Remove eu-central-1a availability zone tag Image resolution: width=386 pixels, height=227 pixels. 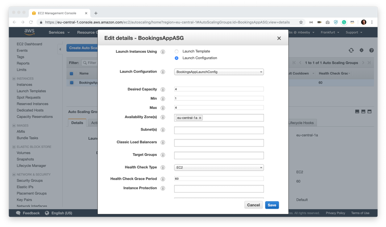click(200, 118)
